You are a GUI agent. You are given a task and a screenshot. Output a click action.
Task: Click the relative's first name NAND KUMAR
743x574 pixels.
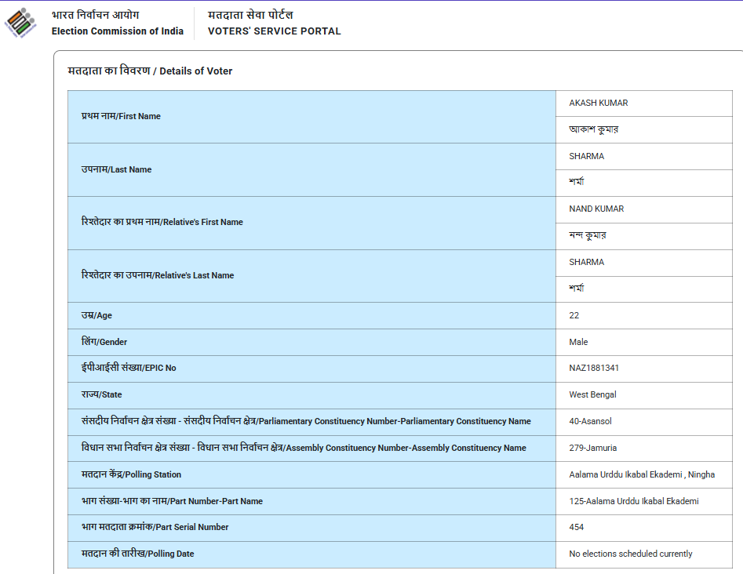tap(596, 209)
